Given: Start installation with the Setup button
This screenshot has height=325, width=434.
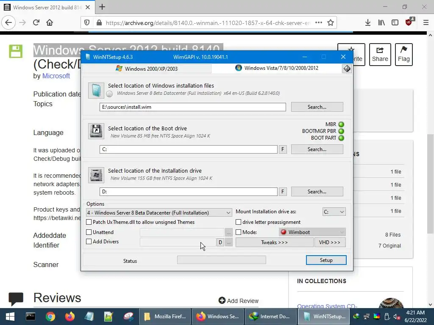Looking at the screenshot, I should (326, 260).
